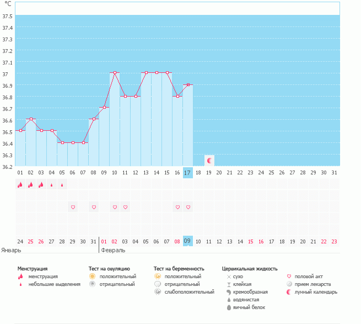Screen dimensions: 361x324
Task: Click the negative ovulation test legend icon
Action: click(x=93, y=284)
